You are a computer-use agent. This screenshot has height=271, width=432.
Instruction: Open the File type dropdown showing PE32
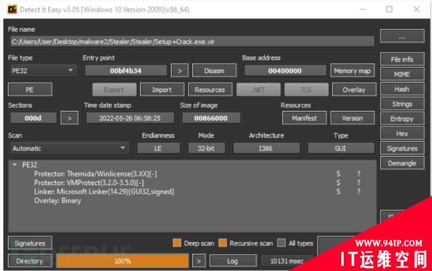(43, 71)
